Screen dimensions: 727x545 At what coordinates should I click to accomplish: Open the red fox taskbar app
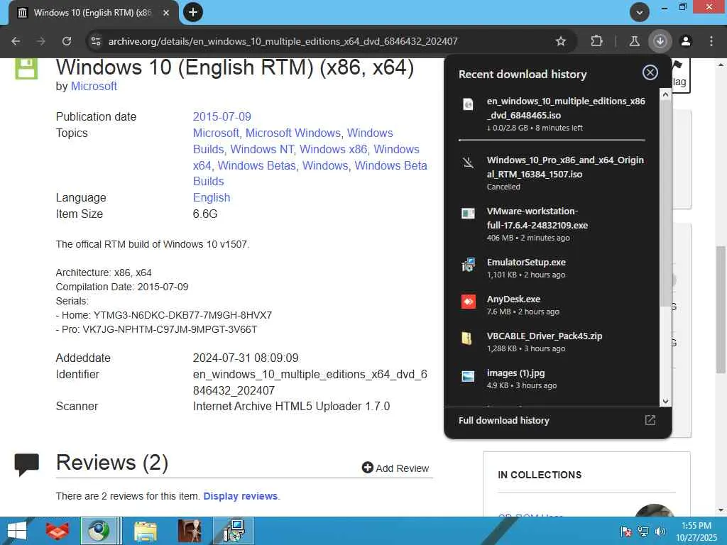[x=58, y=531]
